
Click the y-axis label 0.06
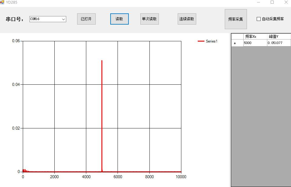16,41
